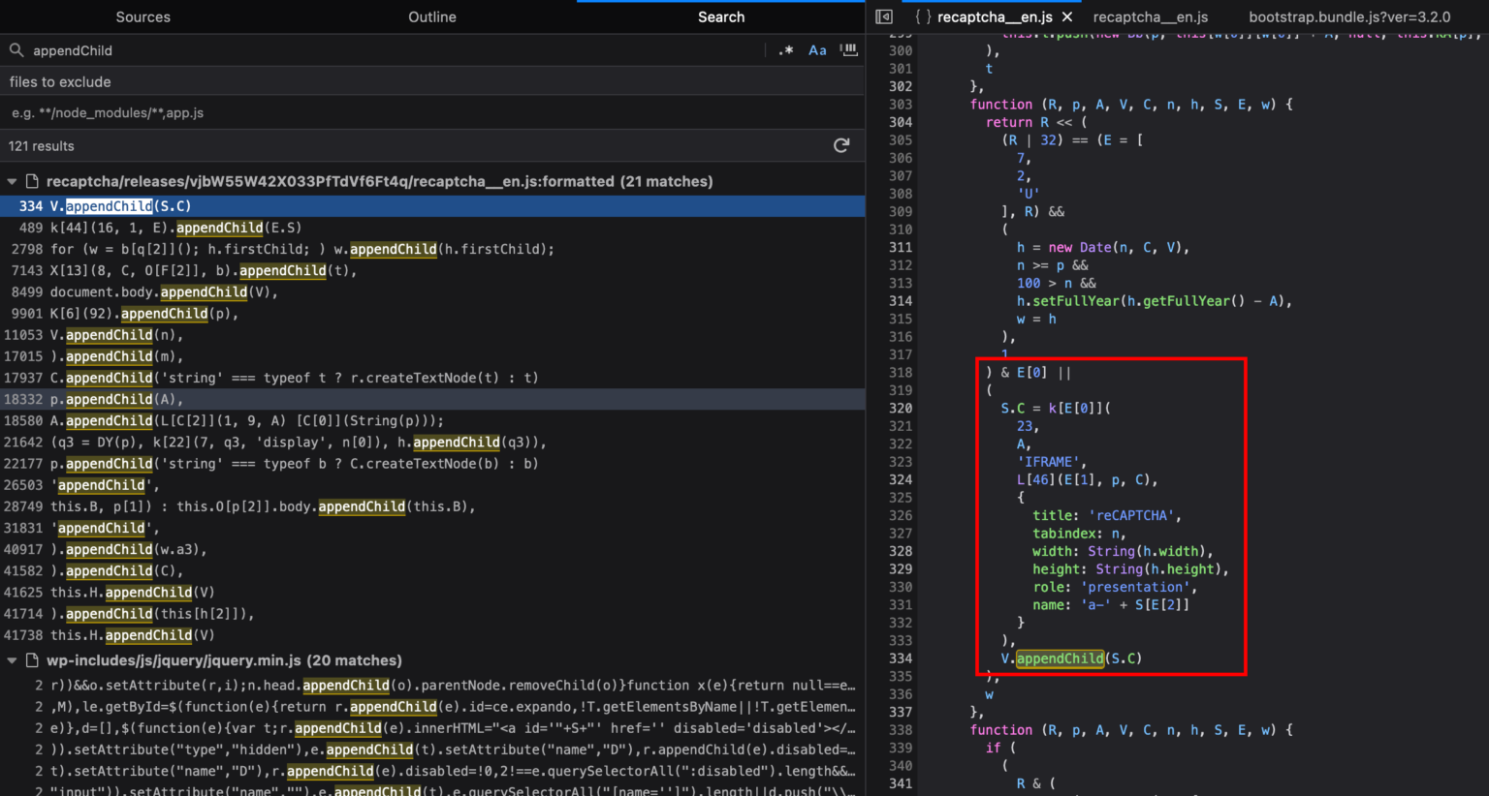
Task: Click the magnifier icon beside appendChild
Action: coord(16,50)
